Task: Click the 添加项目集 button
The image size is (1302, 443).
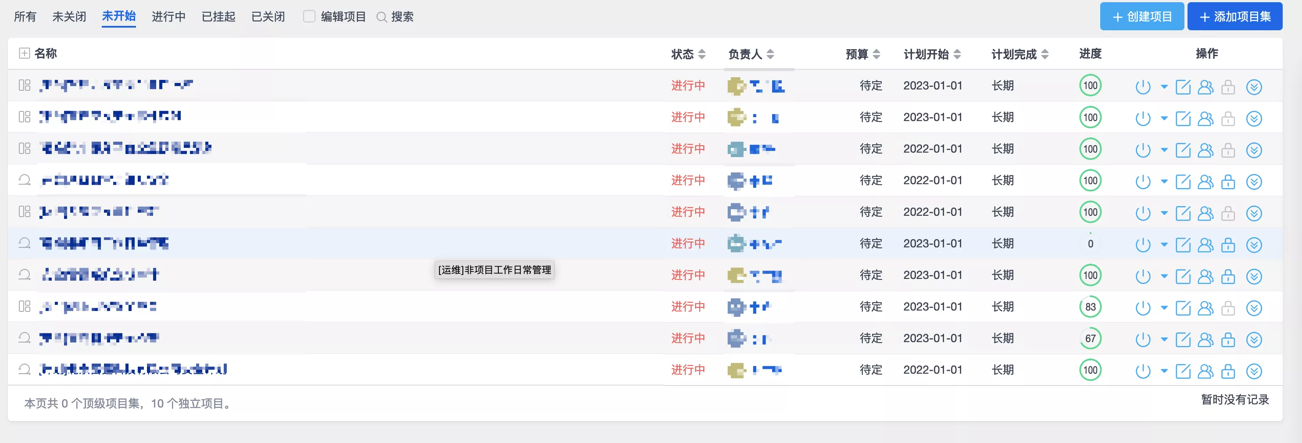Action: pos(1234,17)
